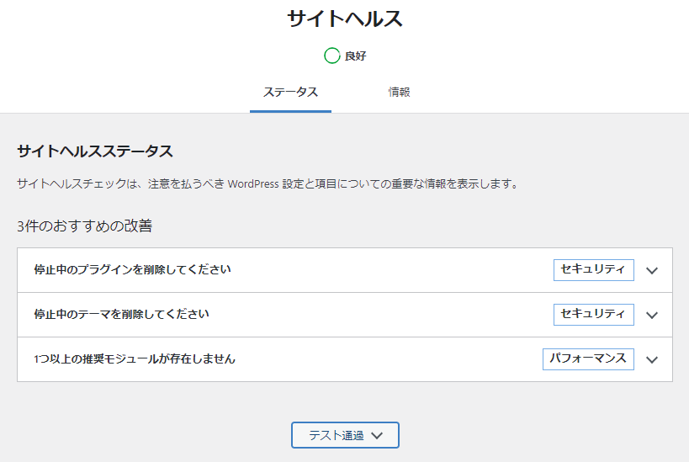Viewport: 689px width, 462px height.
Task: Expand 1つ以上の推奨モジュールが存在しません chevron
Action: click(x=652, y=359)
